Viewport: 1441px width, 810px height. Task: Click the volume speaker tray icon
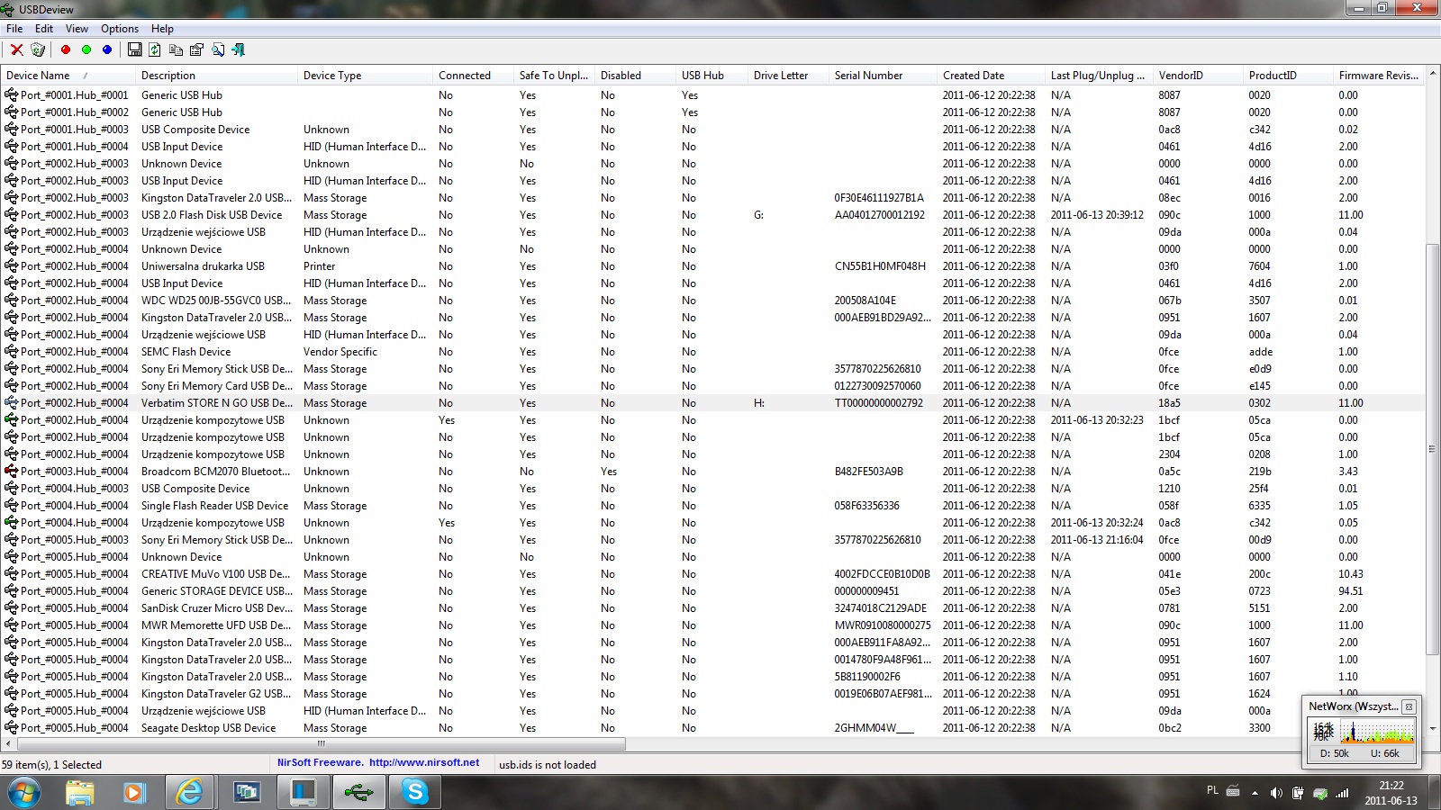[1276, 793]
